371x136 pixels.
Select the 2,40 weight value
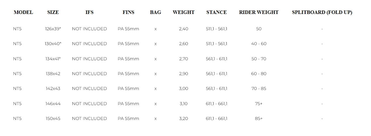click(x=183, y=29)
